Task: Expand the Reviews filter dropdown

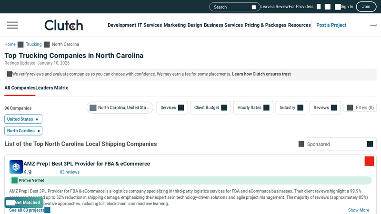Action: [x=325, y=107]
